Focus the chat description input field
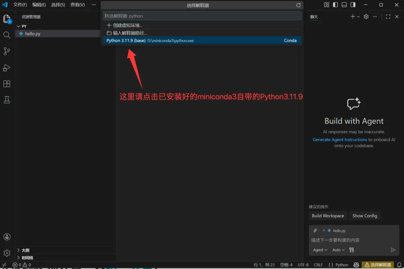The image size is (404, 269). tap(354, 240)
